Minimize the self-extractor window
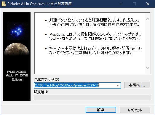The height and width of the screenshot is (115, 155). [x=121, y=4]
